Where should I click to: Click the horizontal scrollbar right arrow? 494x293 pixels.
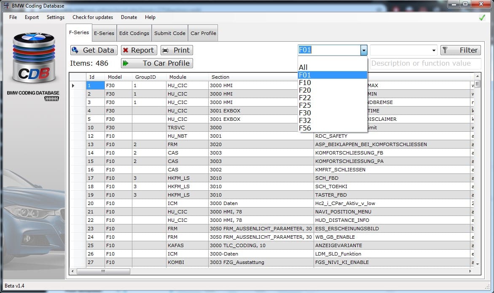(x=470, y=271)
